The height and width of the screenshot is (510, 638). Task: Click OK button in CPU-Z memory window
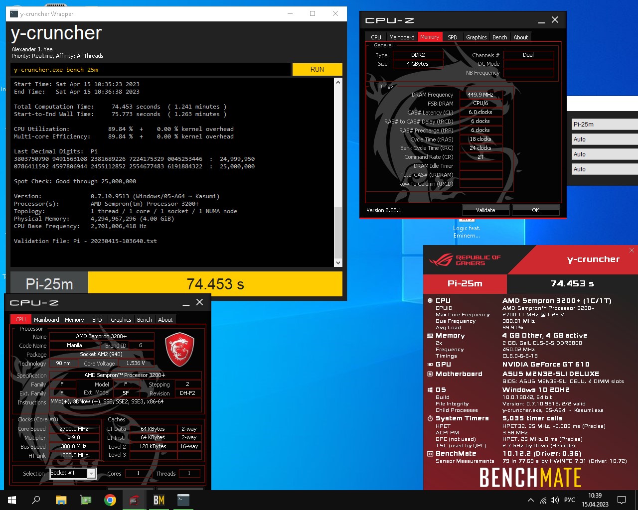click(x=535, y=210)
